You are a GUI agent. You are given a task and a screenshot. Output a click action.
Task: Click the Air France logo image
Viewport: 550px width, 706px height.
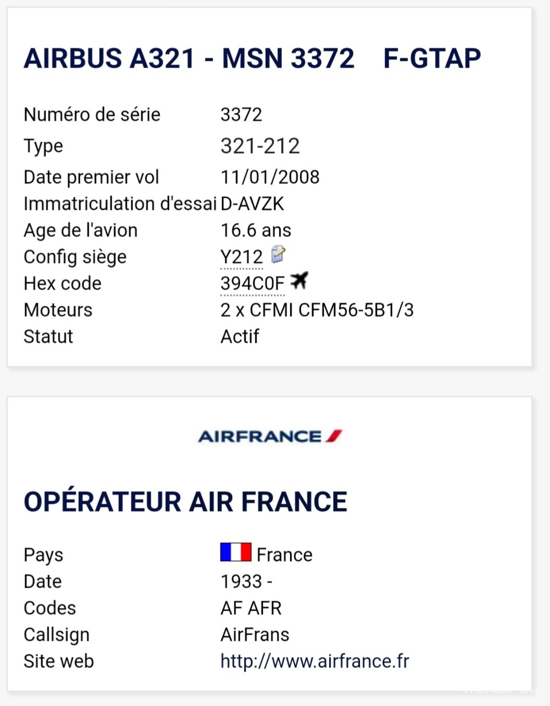[270, 436]
